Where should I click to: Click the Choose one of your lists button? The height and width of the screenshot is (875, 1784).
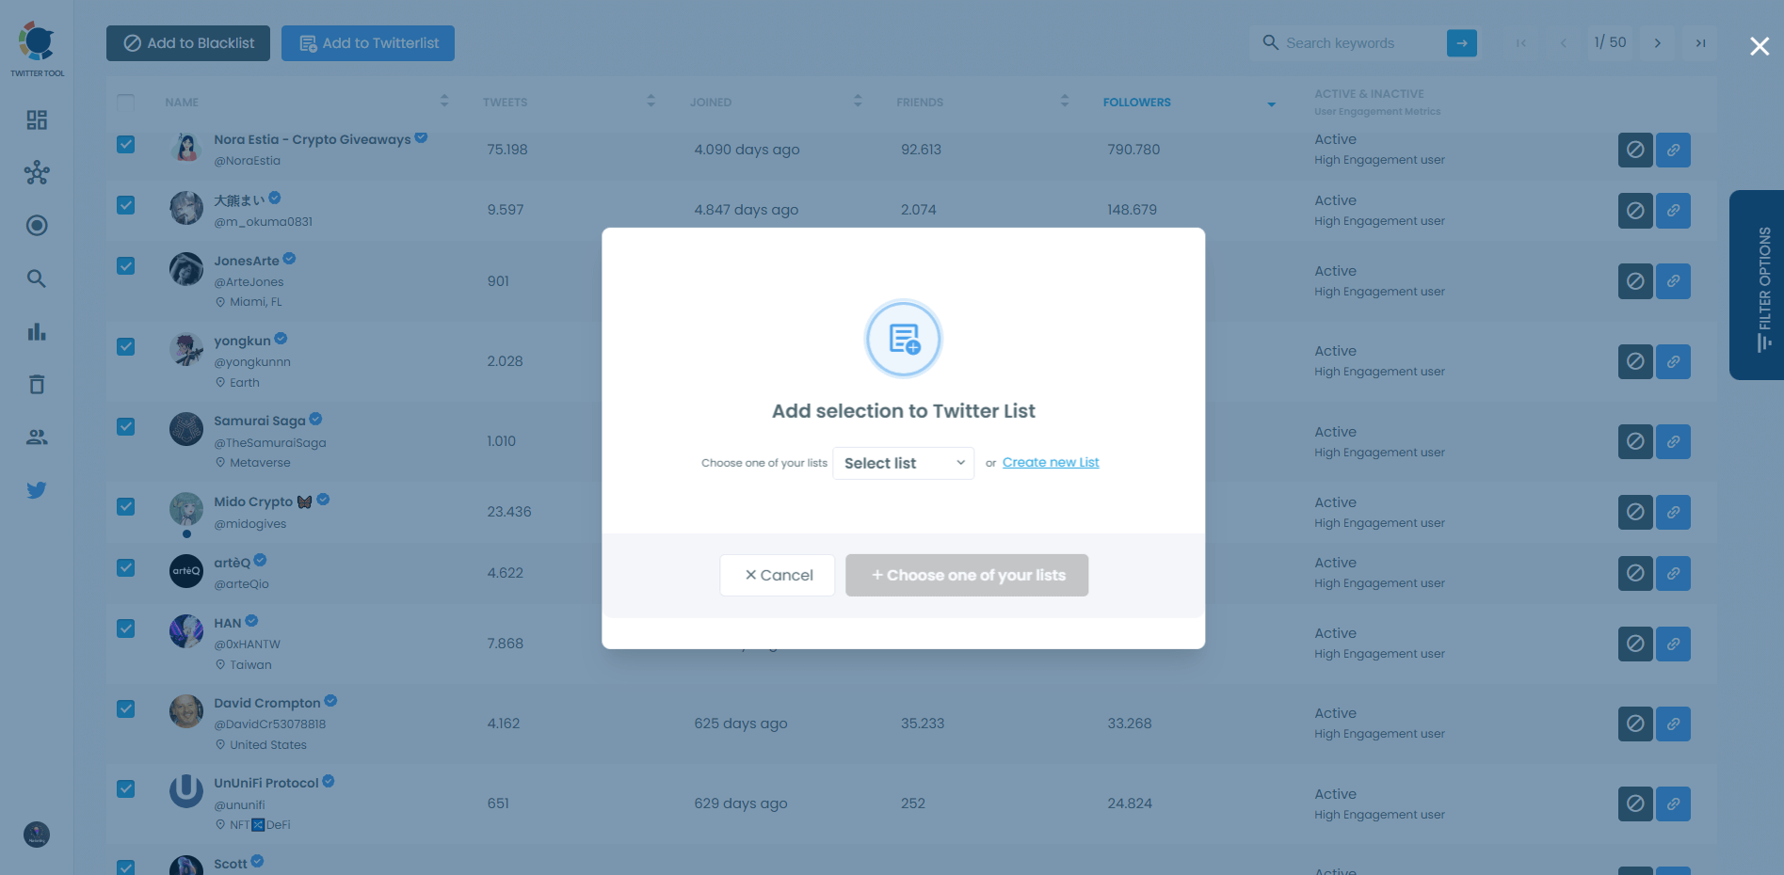[x=967, y=575]
